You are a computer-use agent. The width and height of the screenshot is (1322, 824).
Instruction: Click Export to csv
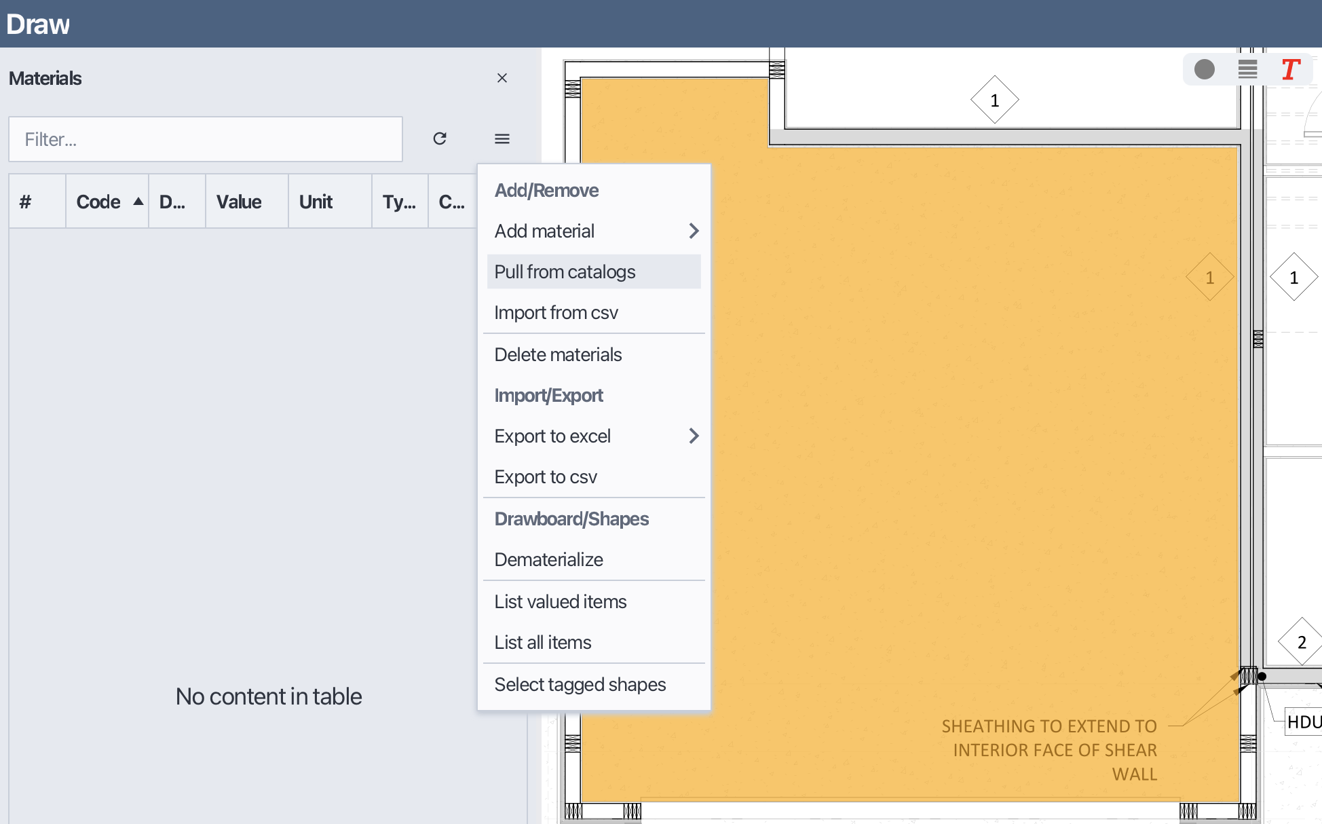[x=546, y=476]
